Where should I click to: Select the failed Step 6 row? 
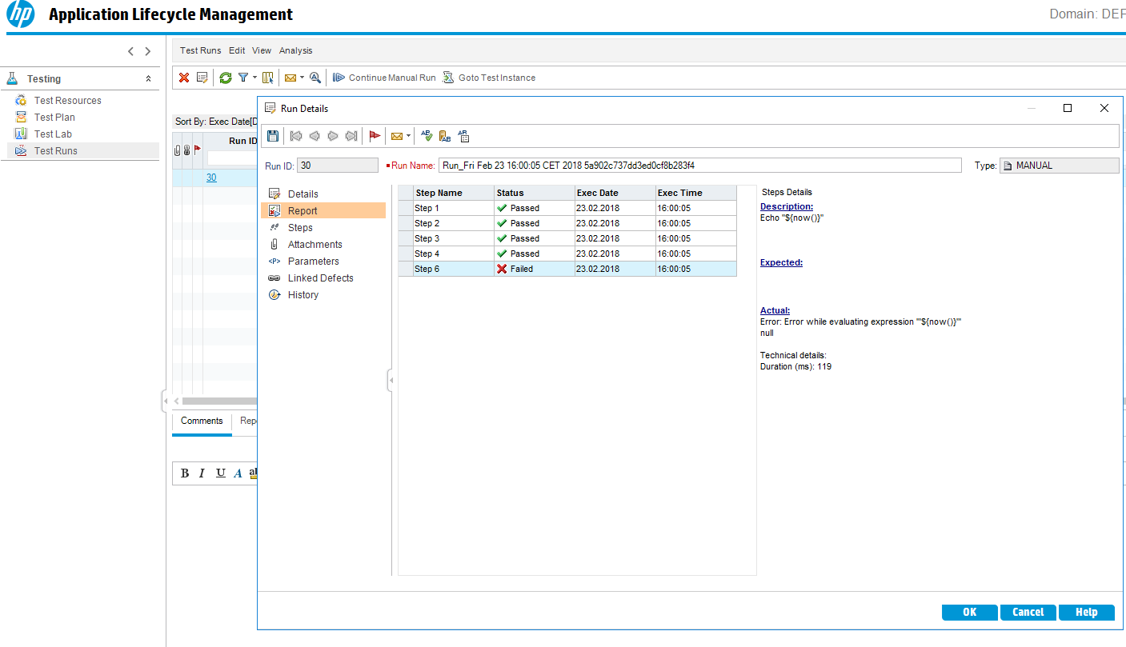point(567,270)
